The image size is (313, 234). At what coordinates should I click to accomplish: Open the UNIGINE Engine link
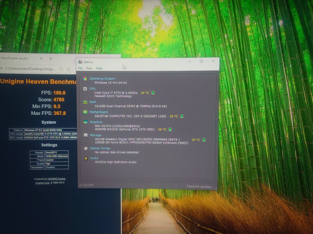(x=56, y=179)
